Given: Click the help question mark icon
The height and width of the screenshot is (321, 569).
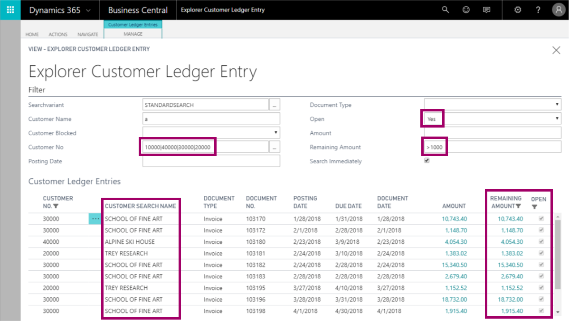Looking at the screenshot, I should [538, 10].
